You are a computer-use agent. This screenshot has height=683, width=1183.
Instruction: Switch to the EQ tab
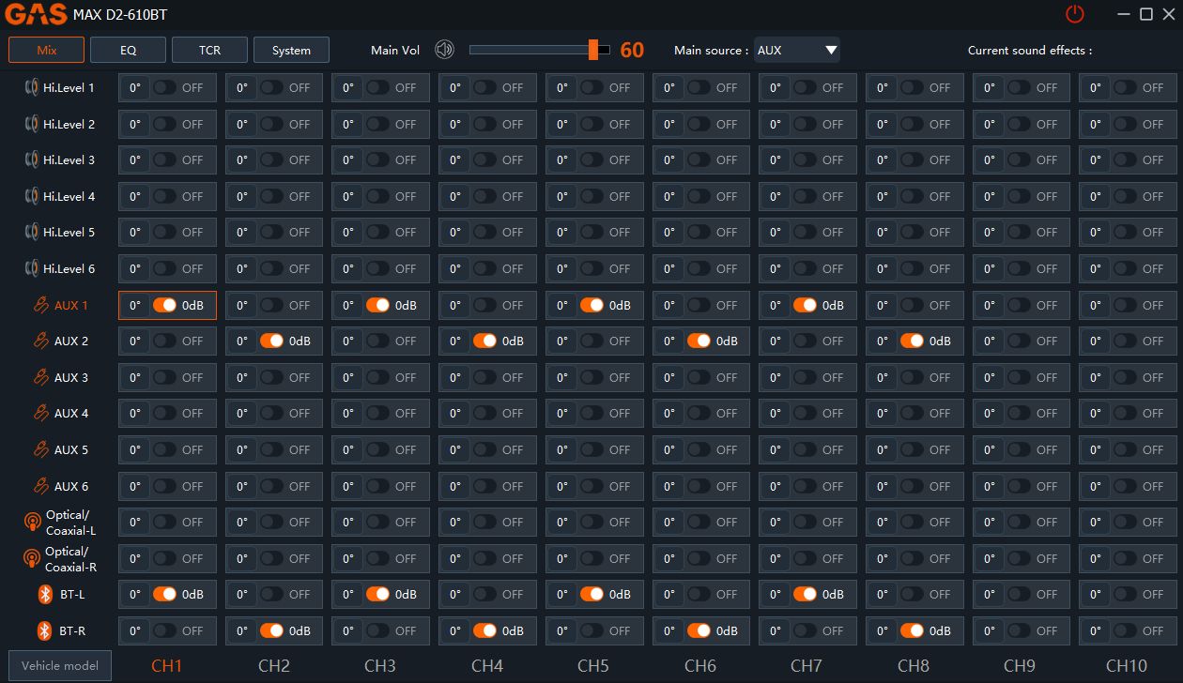click(128, 50)
